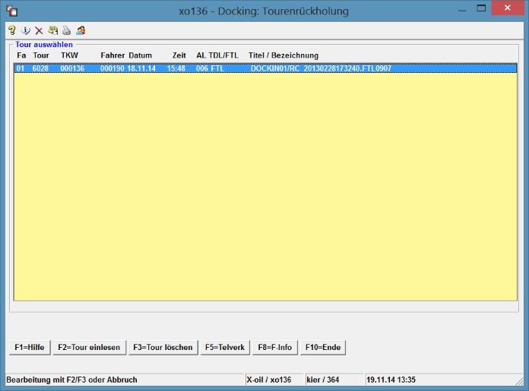Click the user figure toolbar icon
Viewport: 529px width, 391px height.
[81, 30]
